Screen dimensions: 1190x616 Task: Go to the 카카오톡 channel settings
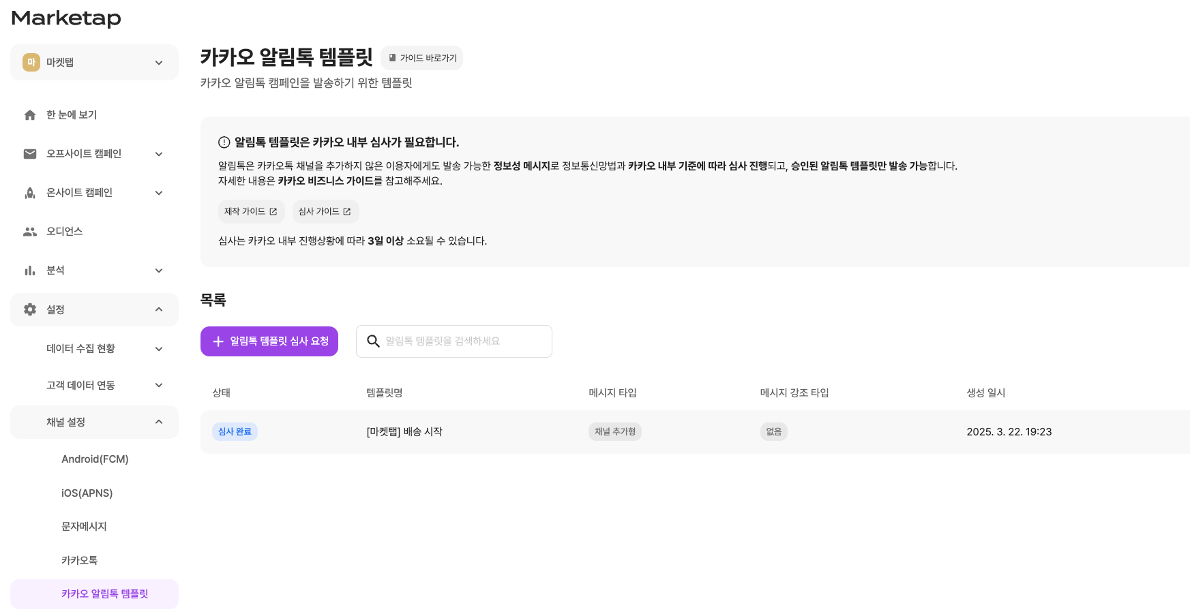79,560
